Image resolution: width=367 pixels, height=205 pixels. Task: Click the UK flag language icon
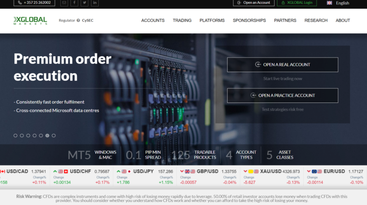329,3
